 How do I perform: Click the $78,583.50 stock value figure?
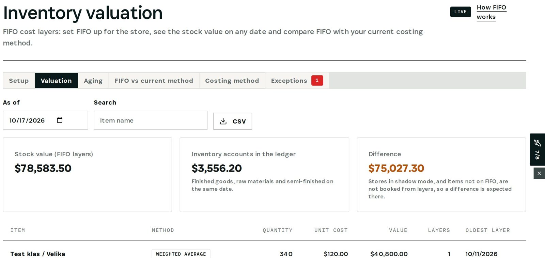pos(43,168)
